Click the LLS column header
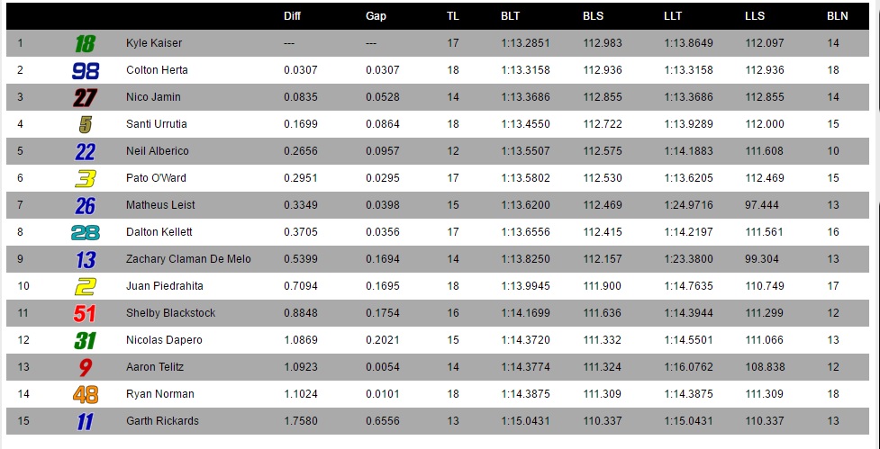The image size is (880, 449). [x=755, y=16]
